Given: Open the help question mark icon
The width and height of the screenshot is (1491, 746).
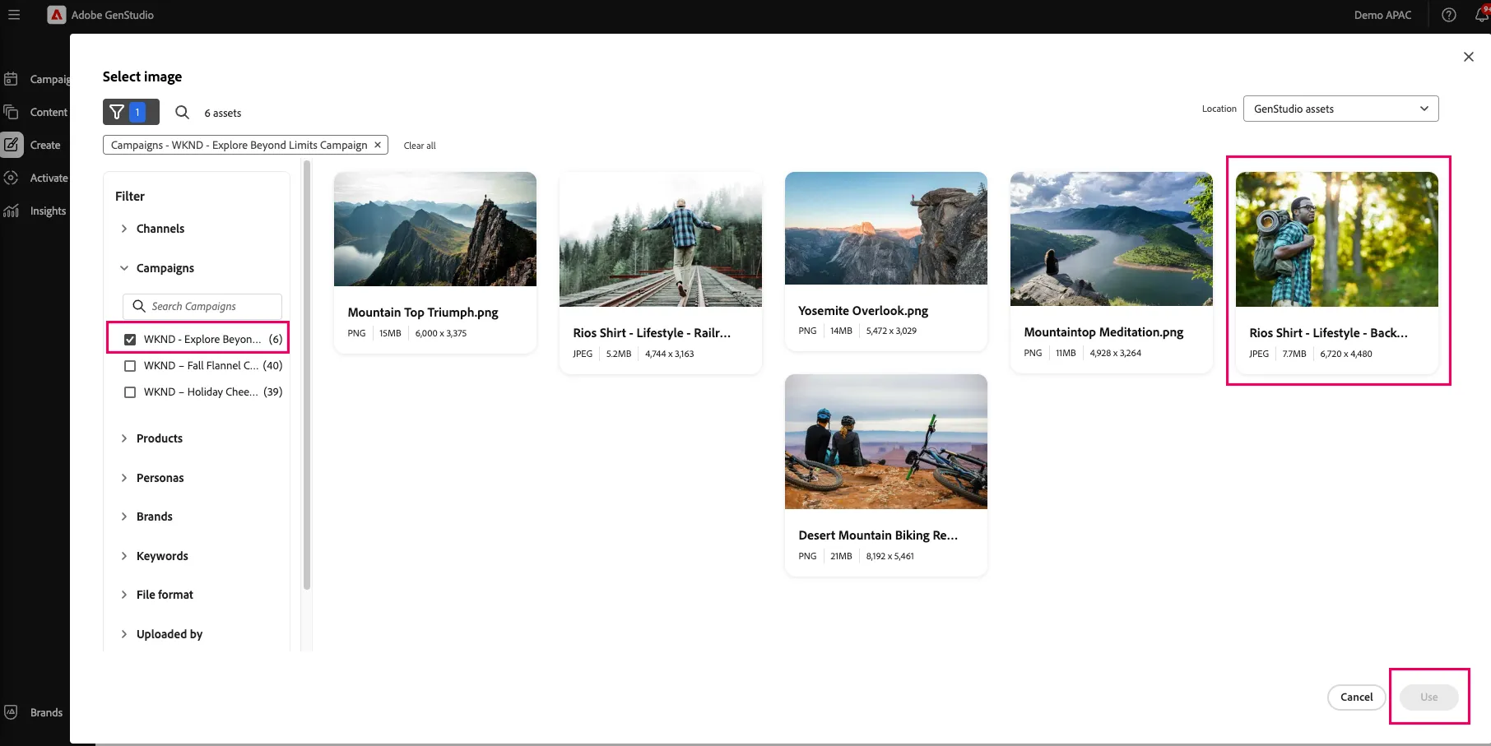Looking at the screenshot, I should pyautogui.click(x=1449, y=15).
